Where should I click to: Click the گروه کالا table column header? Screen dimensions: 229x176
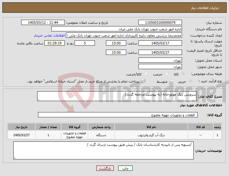click(x=75, y=127)
